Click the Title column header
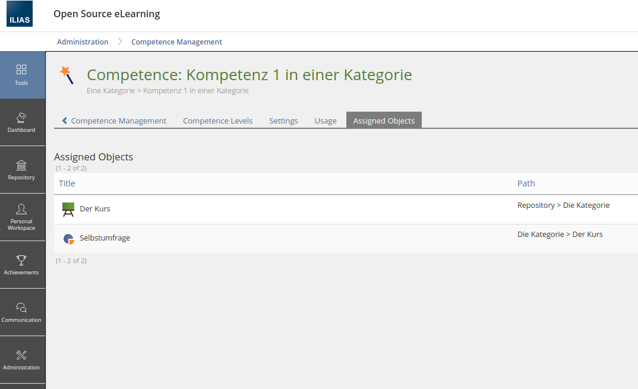The height and width of the screenshot is (389, 638). pyautogui.click(x=67, y=184)
